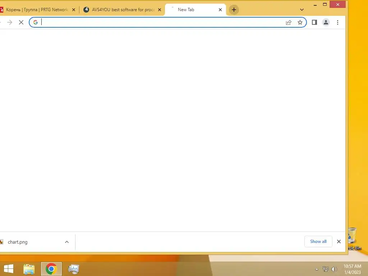Share this page via share icon
The width and height of the screenshot is (368, 276).
(289, 22)
